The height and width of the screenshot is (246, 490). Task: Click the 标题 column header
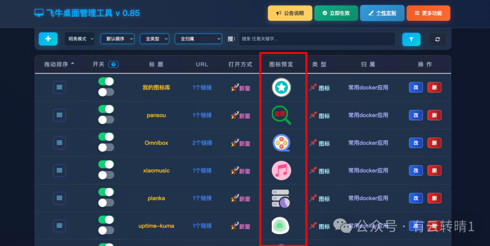point(156,65)
